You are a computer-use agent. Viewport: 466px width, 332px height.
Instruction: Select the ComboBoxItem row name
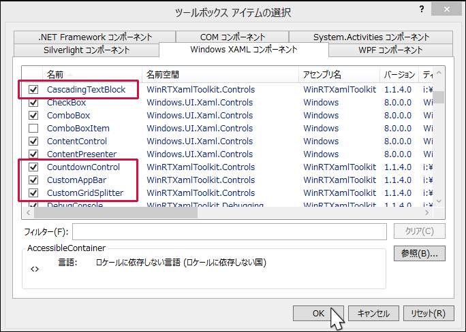pyautogui.click(x=78, y=128)
